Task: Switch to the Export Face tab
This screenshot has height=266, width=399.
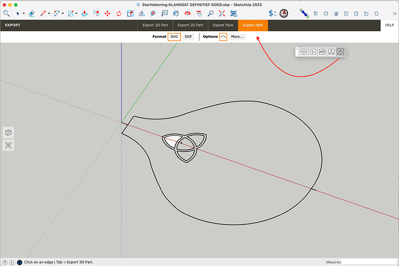Action: point(223,25)
